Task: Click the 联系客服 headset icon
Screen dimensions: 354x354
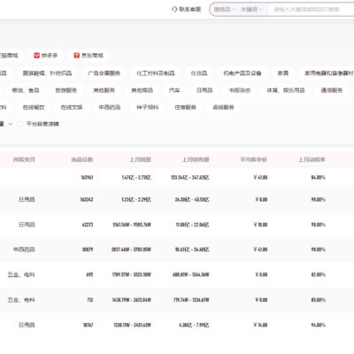Action: click(x=174, y=10)
